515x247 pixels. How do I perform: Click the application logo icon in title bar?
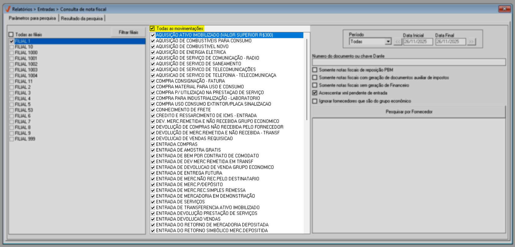(8, 9)
